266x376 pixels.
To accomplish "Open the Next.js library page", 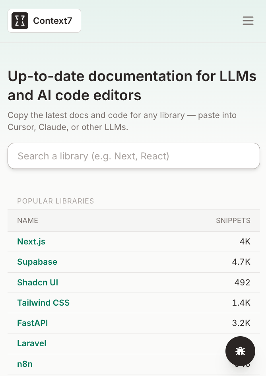I will 31,242.
